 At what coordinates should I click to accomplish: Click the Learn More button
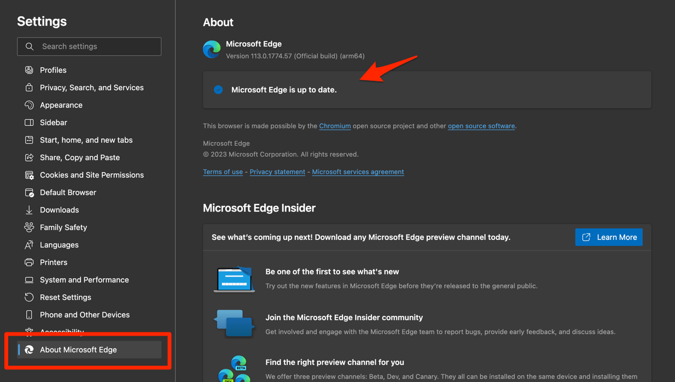(609, 237)
